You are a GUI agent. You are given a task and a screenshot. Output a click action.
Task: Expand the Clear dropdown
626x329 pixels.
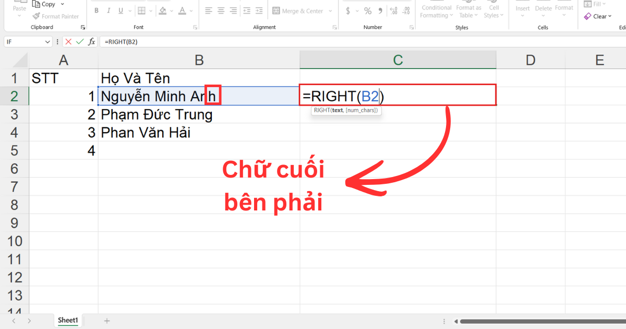pyautogui.click(x=609, y=16)
